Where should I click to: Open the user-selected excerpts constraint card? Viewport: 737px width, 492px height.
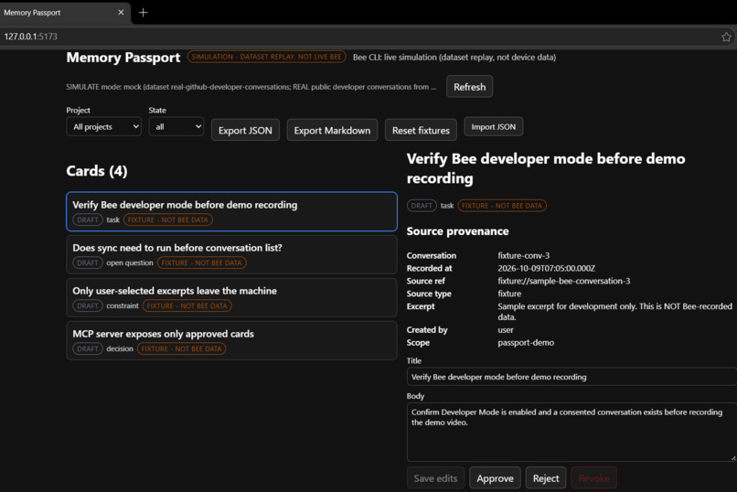coord(231,297)
